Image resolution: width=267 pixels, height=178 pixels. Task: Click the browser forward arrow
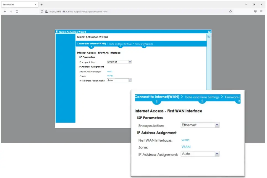[x=11, y=12]
